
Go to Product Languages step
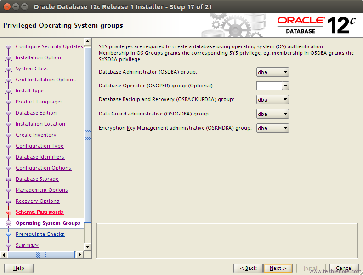coord(40,102)
